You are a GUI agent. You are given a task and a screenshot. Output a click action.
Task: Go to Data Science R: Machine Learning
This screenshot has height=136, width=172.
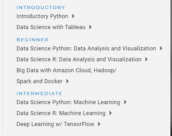(61, 113)
